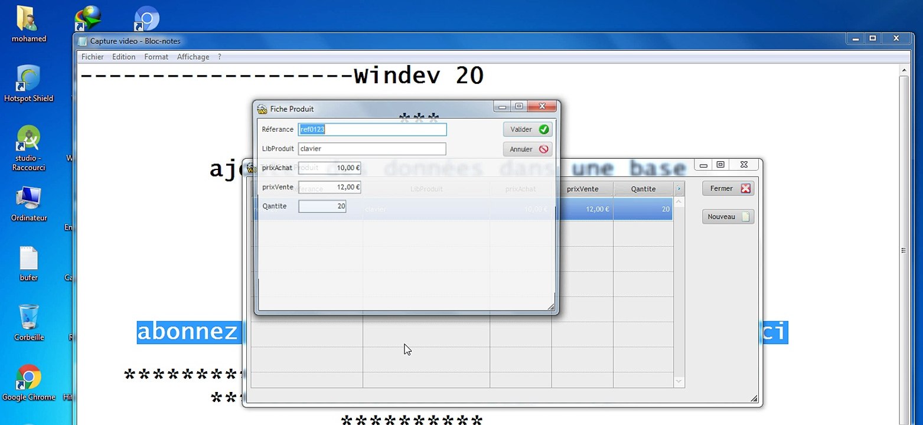923x425 pixels.
Task: Click the Hotspot Shield desktop icon
Action: point(28,84)
